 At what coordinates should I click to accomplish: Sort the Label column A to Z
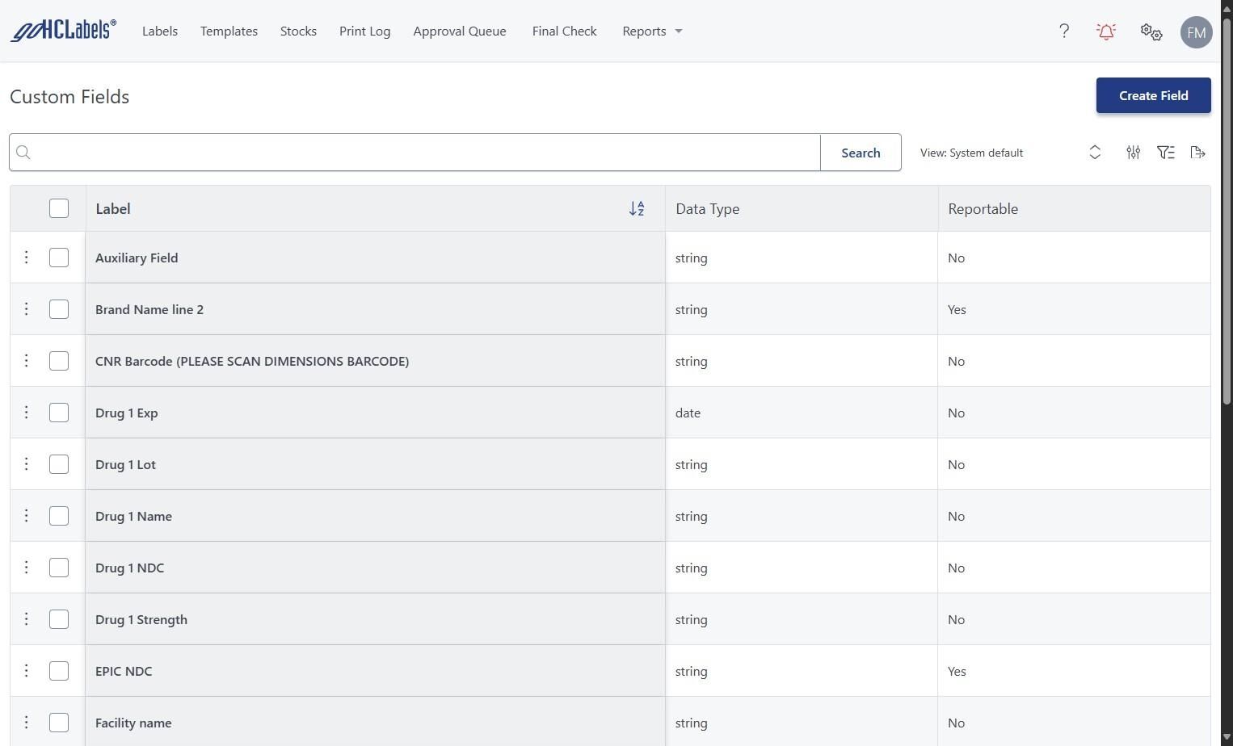637,209
